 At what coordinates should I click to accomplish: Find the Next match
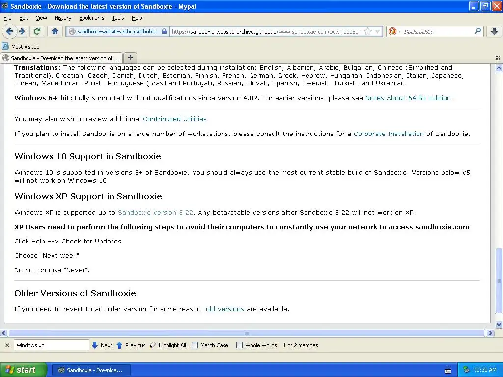[102, 345]
